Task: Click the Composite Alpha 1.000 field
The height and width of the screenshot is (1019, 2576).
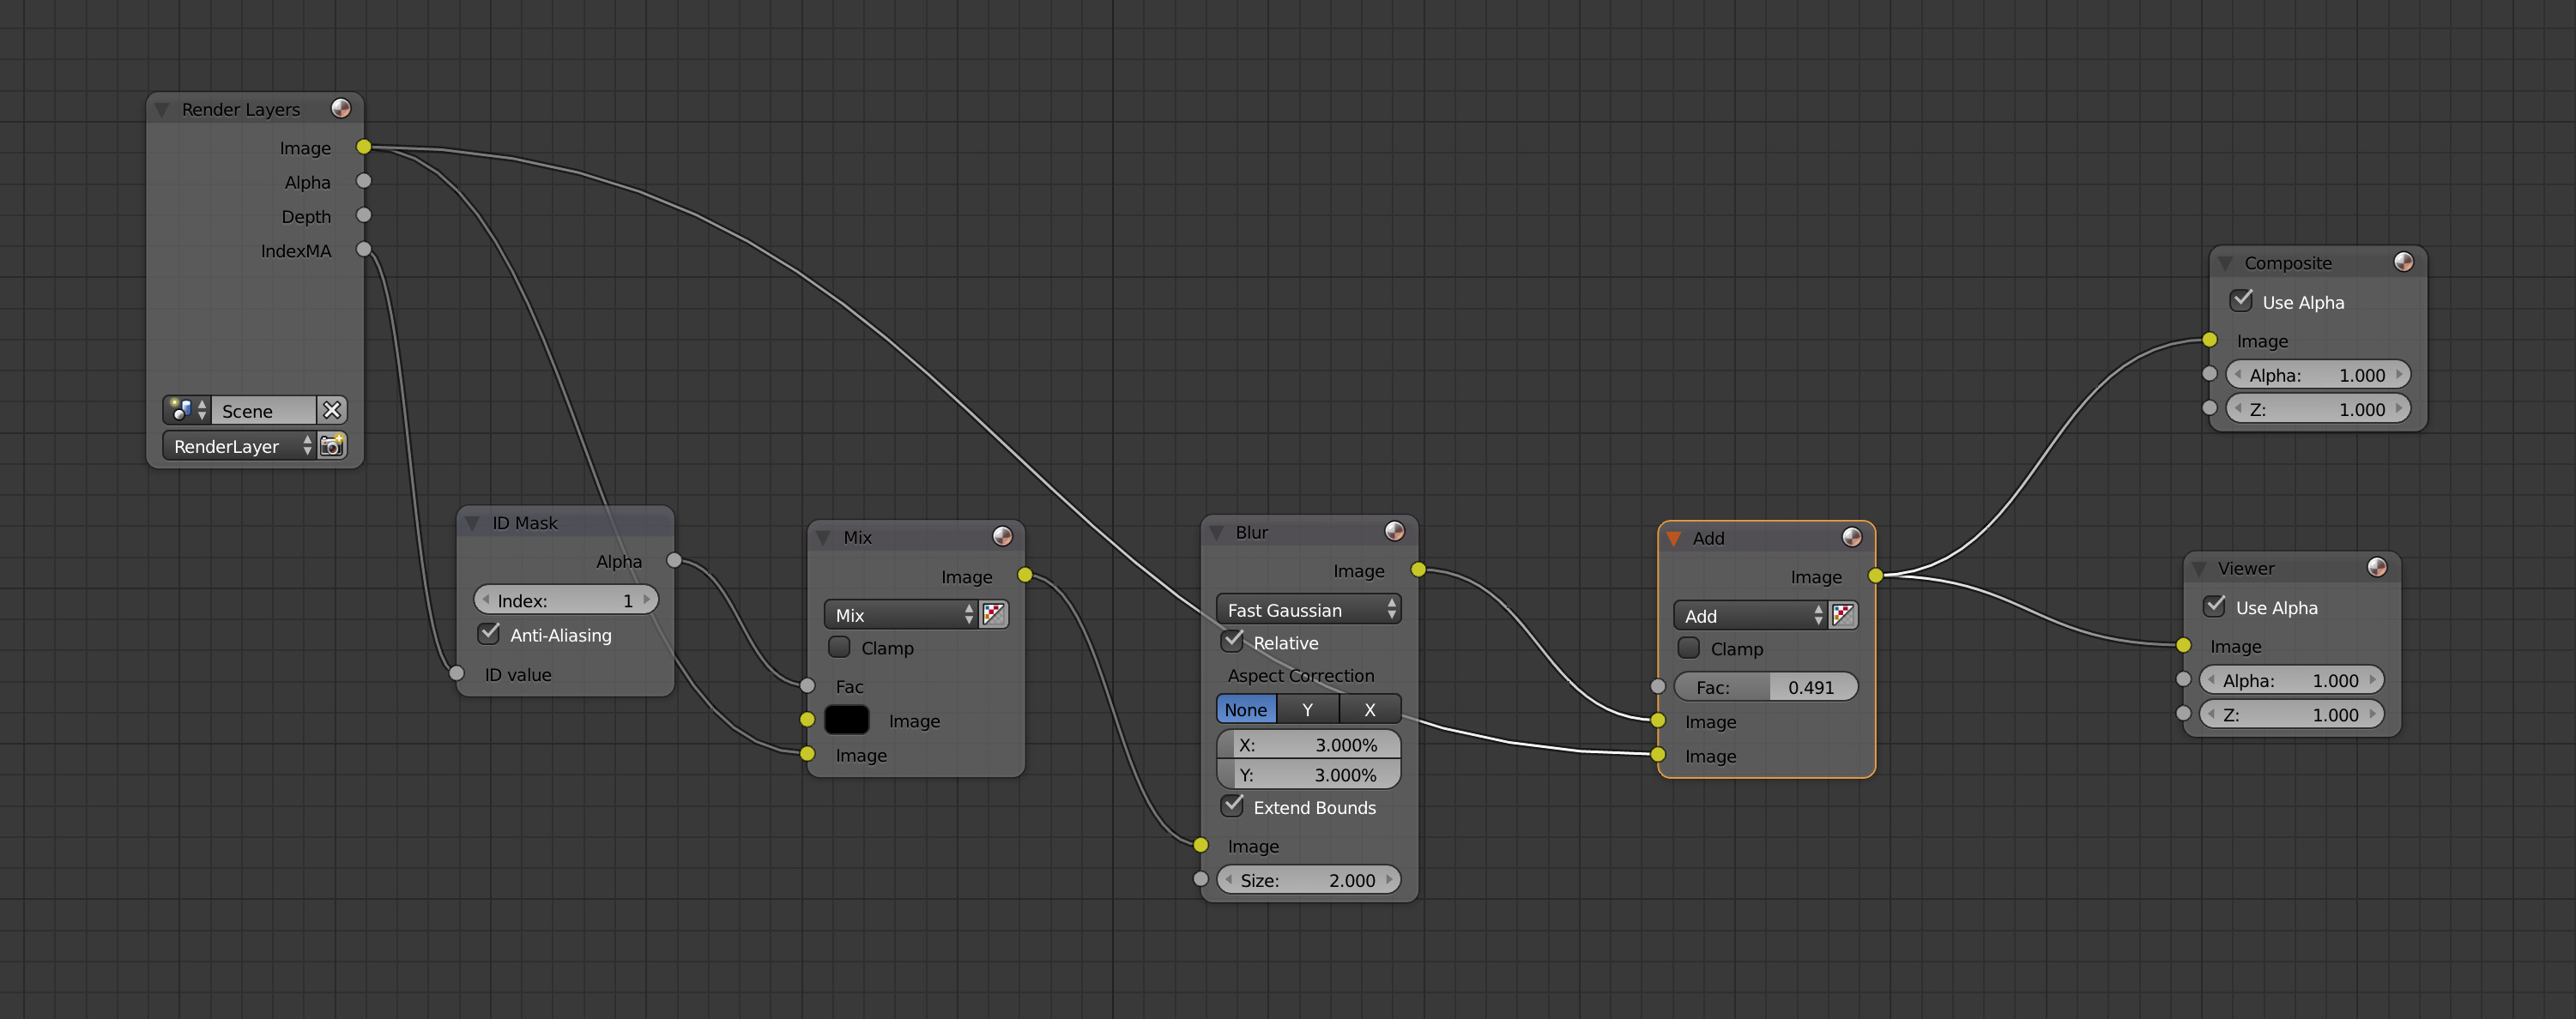Action: point(2318,375)
